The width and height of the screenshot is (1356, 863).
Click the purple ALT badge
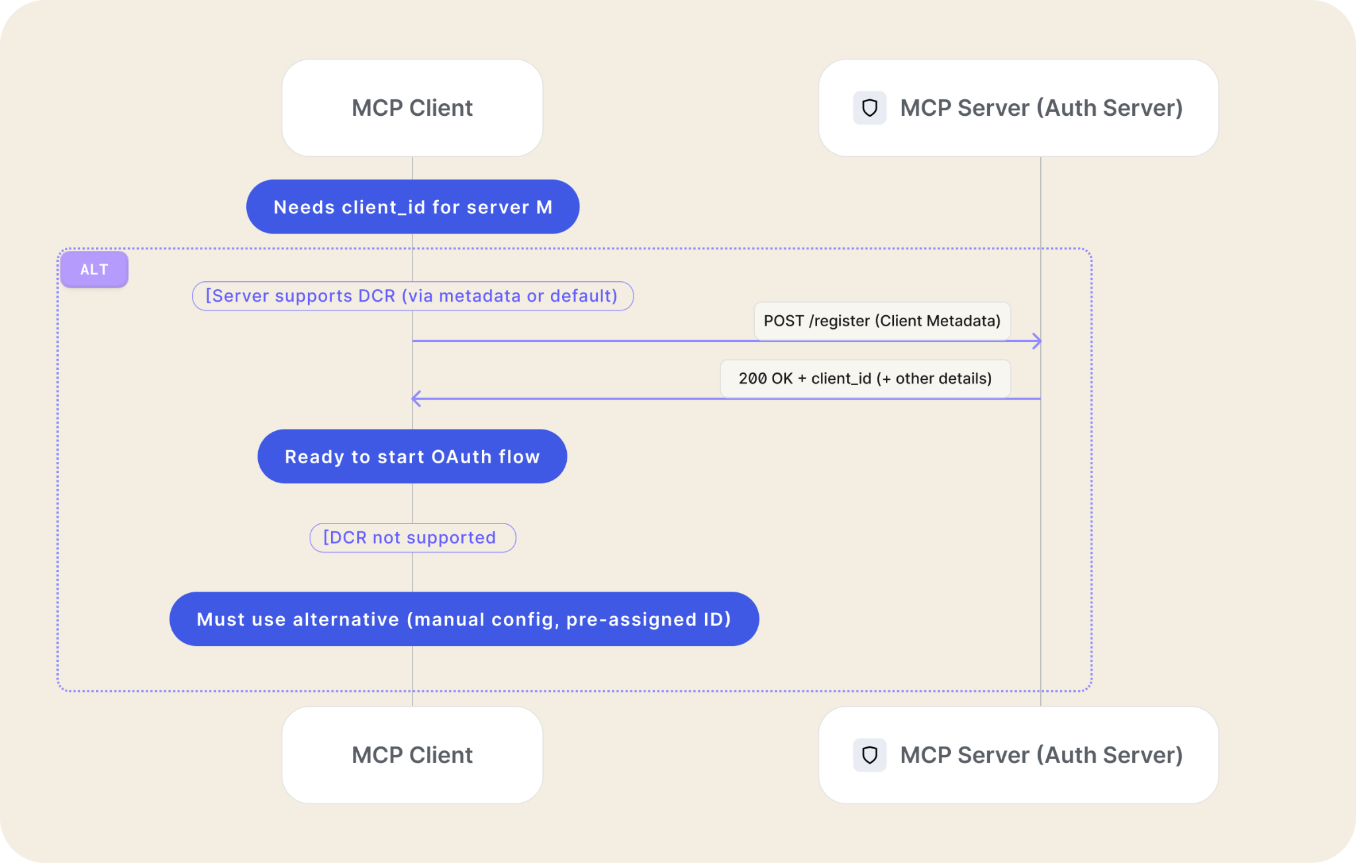tap(94, 269)
